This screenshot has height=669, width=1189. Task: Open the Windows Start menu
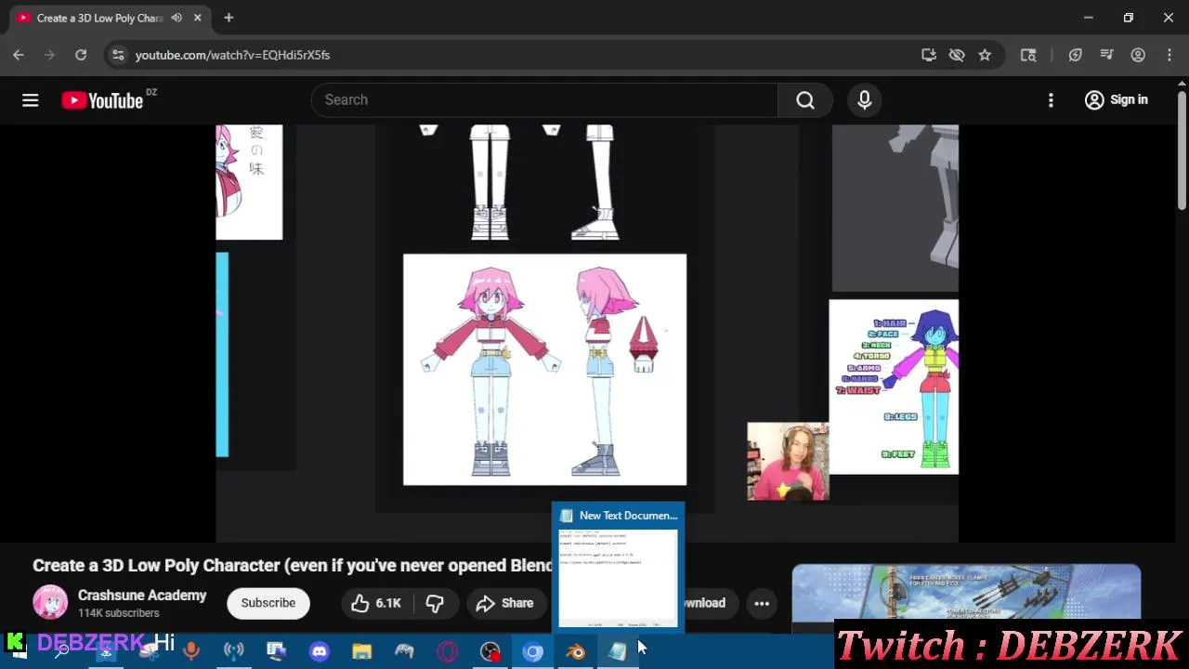pyautogui.click(x=17, y=651)
